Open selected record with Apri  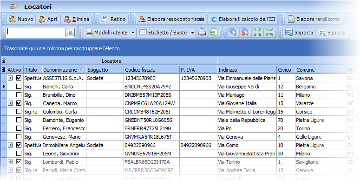48,19
